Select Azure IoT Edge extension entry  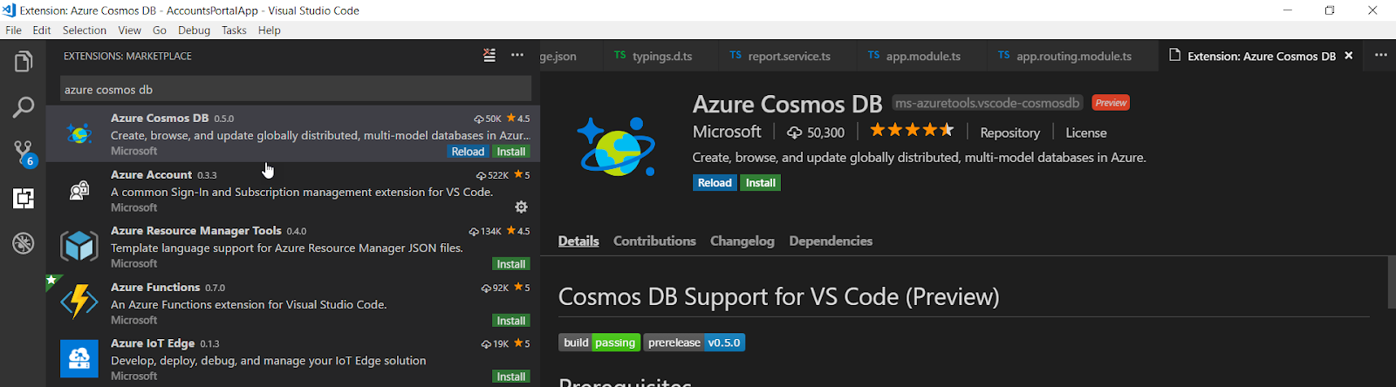click(x=293, y=359)
